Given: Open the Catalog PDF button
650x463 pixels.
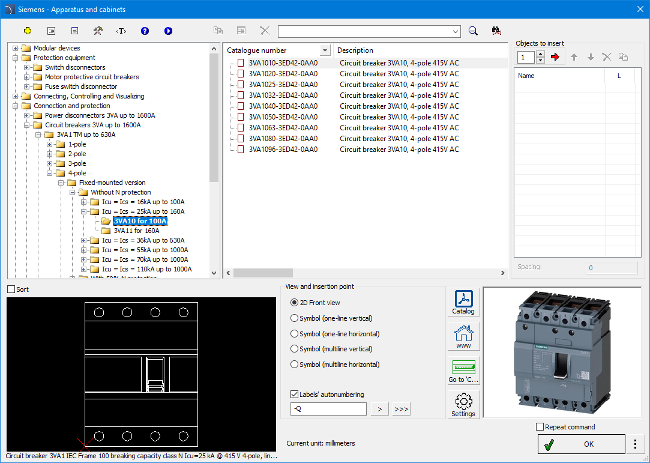Looking at the screenshot, I should click(463, 302).
